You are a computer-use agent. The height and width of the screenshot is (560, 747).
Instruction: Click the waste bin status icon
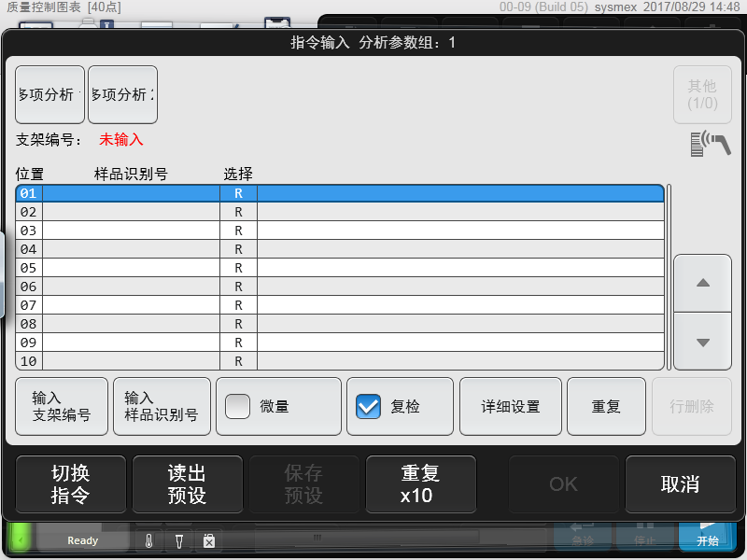(x=209, y=540)
